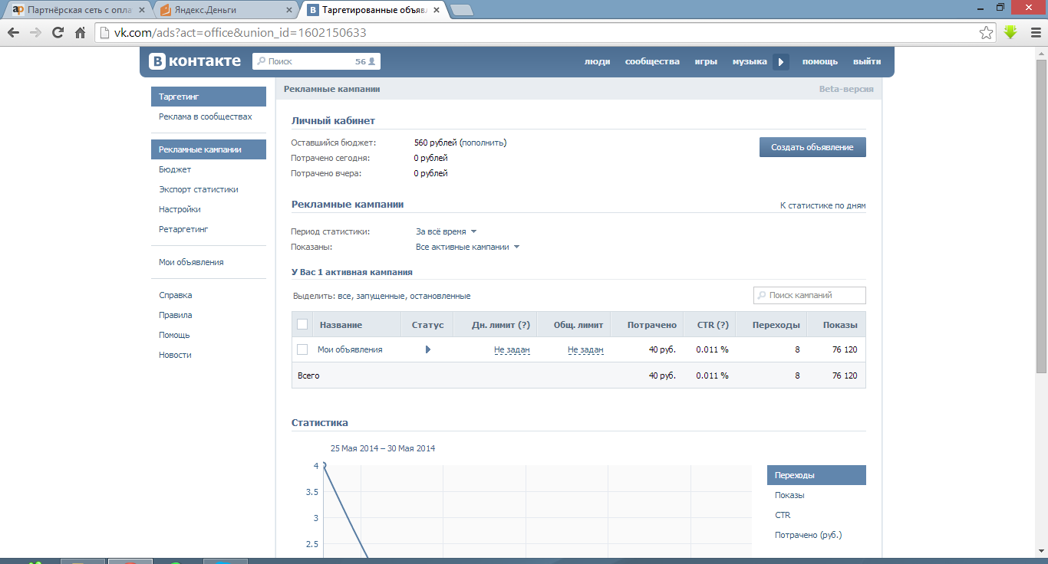Viewport: 1048px width, 564px height.
Task: Focus the ВКонтакте Поиск search field
Action: 316,61
